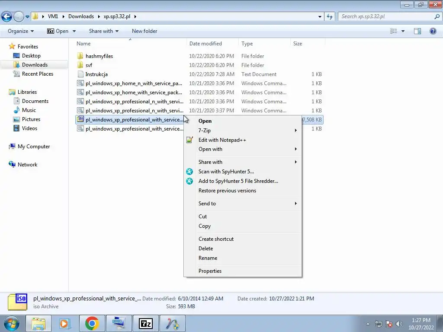
Task: Choose Copy in the context menu
Action: point(243,226)
